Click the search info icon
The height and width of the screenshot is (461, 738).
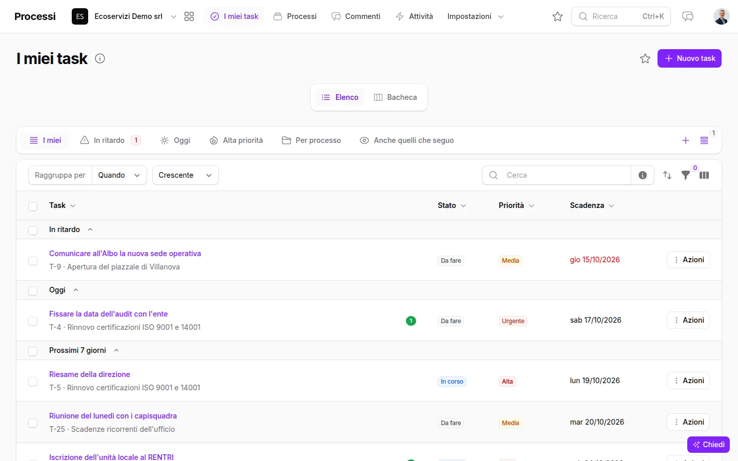tap(643, 175)
